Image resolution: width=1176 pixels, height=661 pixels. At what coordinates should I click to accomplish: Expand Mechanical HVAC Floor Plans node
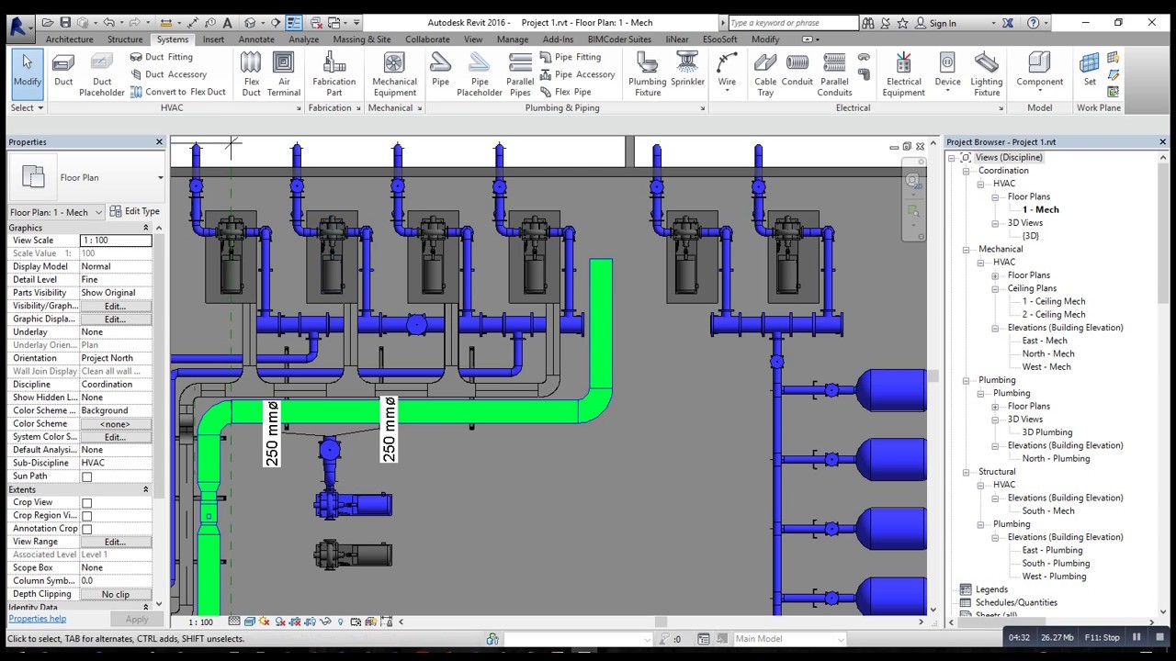tap(995, 275)
